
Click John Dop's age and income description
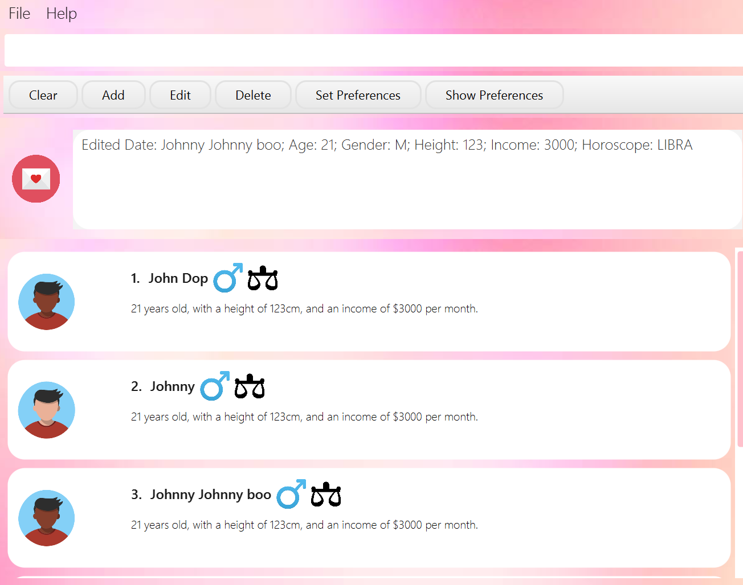tap(304, 308)
